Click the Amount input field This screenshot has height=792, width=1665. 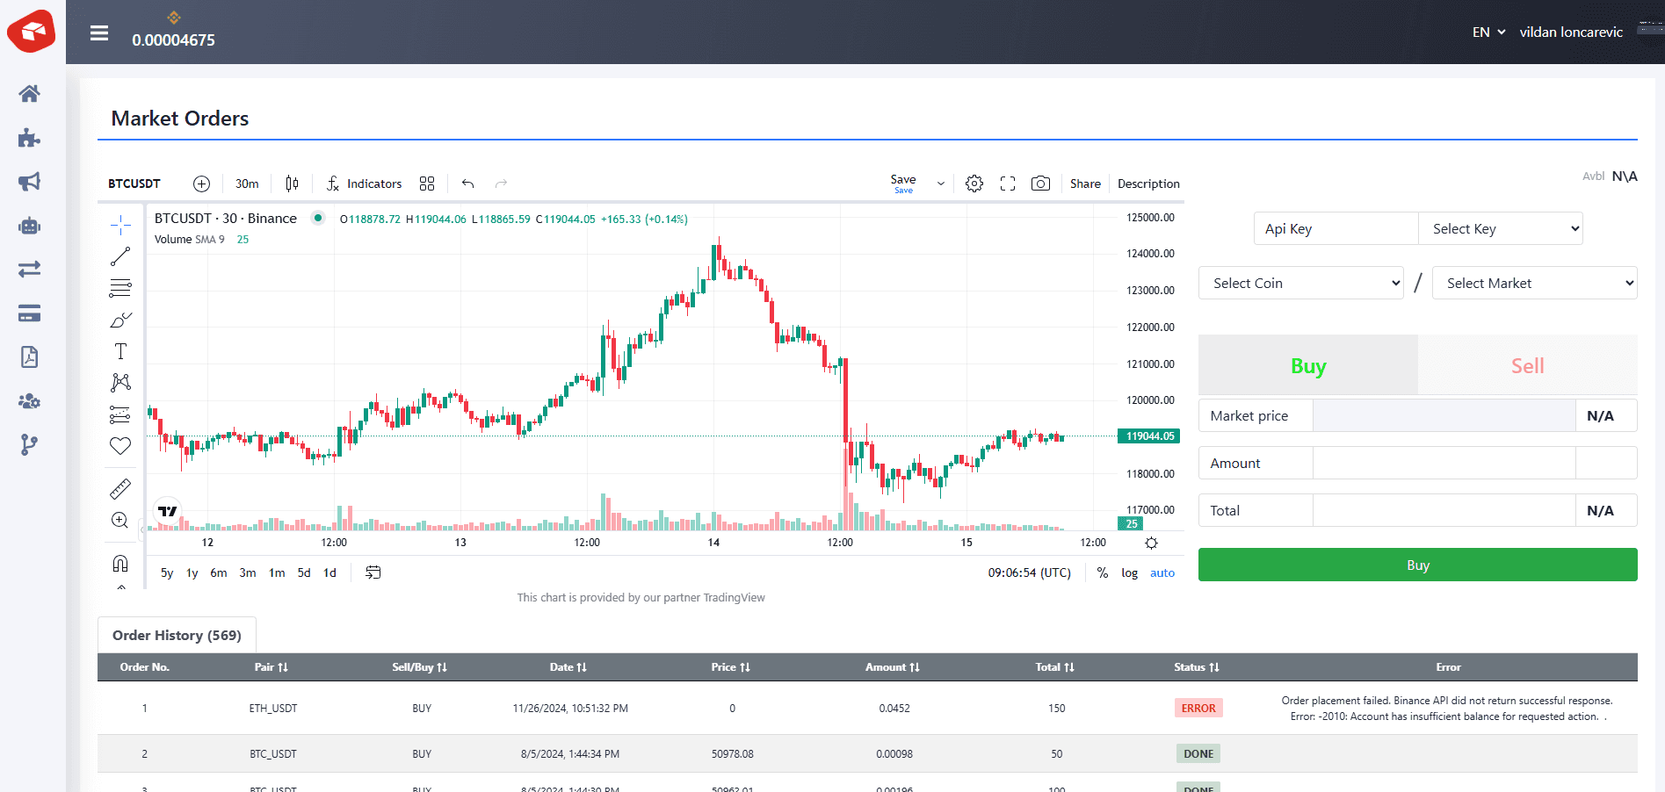point(1444,463)
